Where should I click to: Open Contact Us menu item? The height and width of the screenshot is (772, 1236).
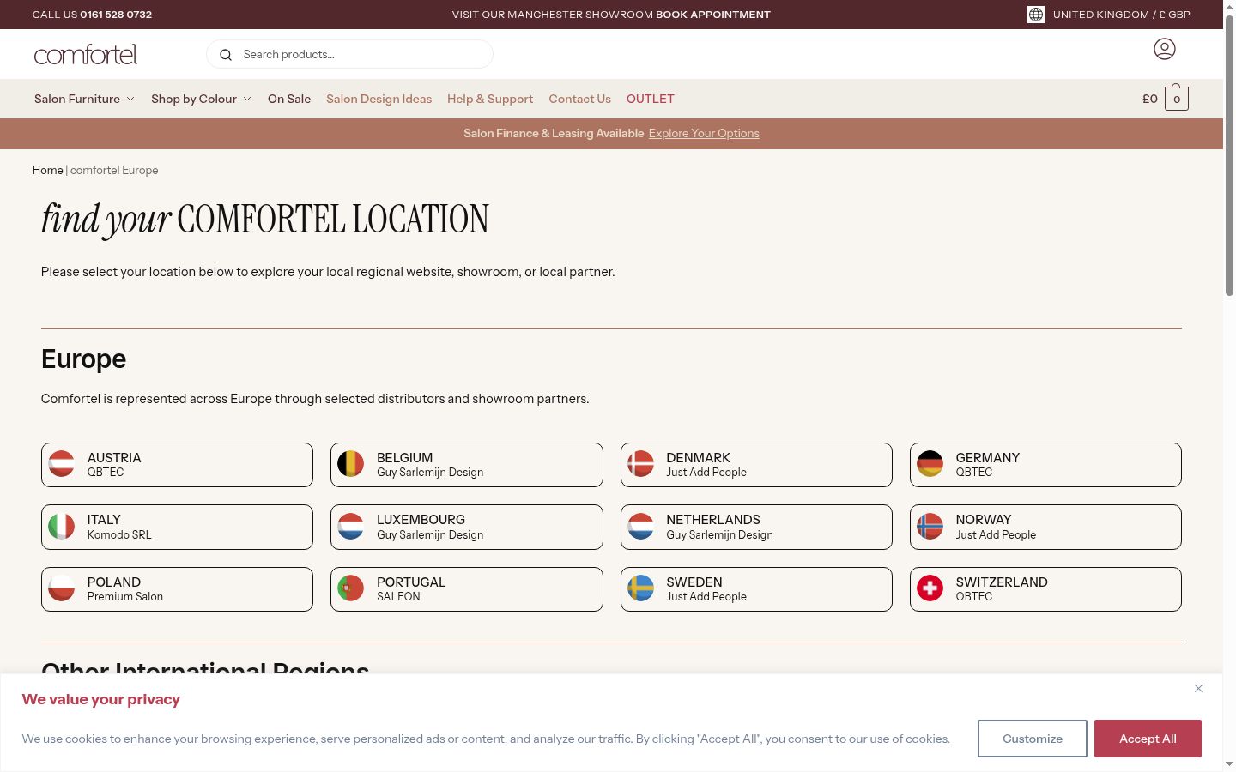[x=580, y=99]
